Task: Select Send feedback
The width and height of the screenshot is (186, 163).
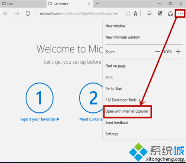Action: click(x=117, y=123)
